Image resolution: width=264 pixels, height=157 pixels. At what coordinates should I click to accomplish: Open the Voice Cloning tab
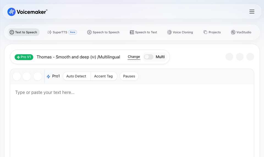tap(180, 32)
